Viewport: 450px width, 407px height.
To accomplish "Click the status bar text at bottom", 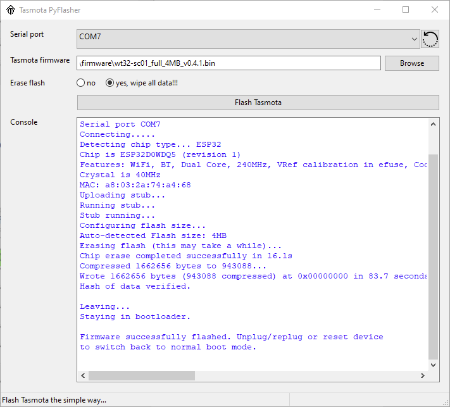I will click(54, 400).
